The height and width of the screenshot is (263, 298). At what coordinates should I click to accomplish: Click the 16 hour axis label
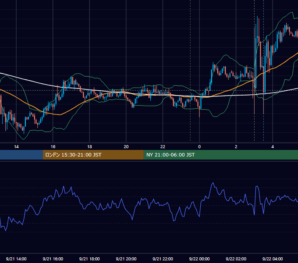pos(53,147)
